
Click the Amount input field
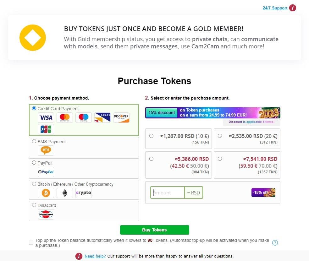coord(168,193)
